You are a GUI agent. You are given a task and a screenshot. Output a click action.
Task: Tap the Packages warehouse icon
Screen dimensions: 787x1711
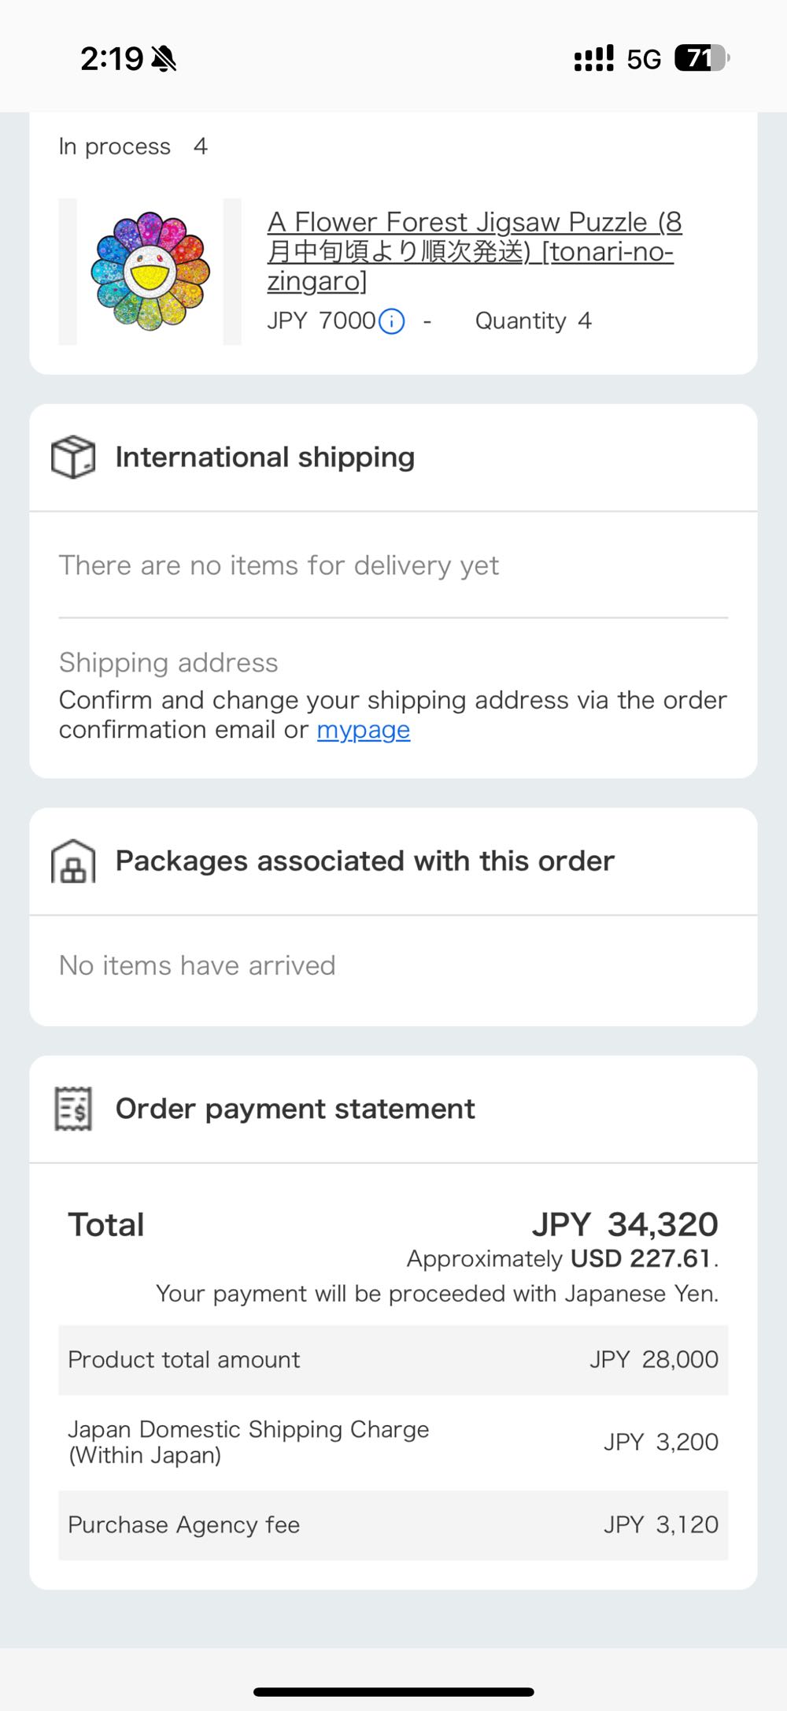[73, 861]
